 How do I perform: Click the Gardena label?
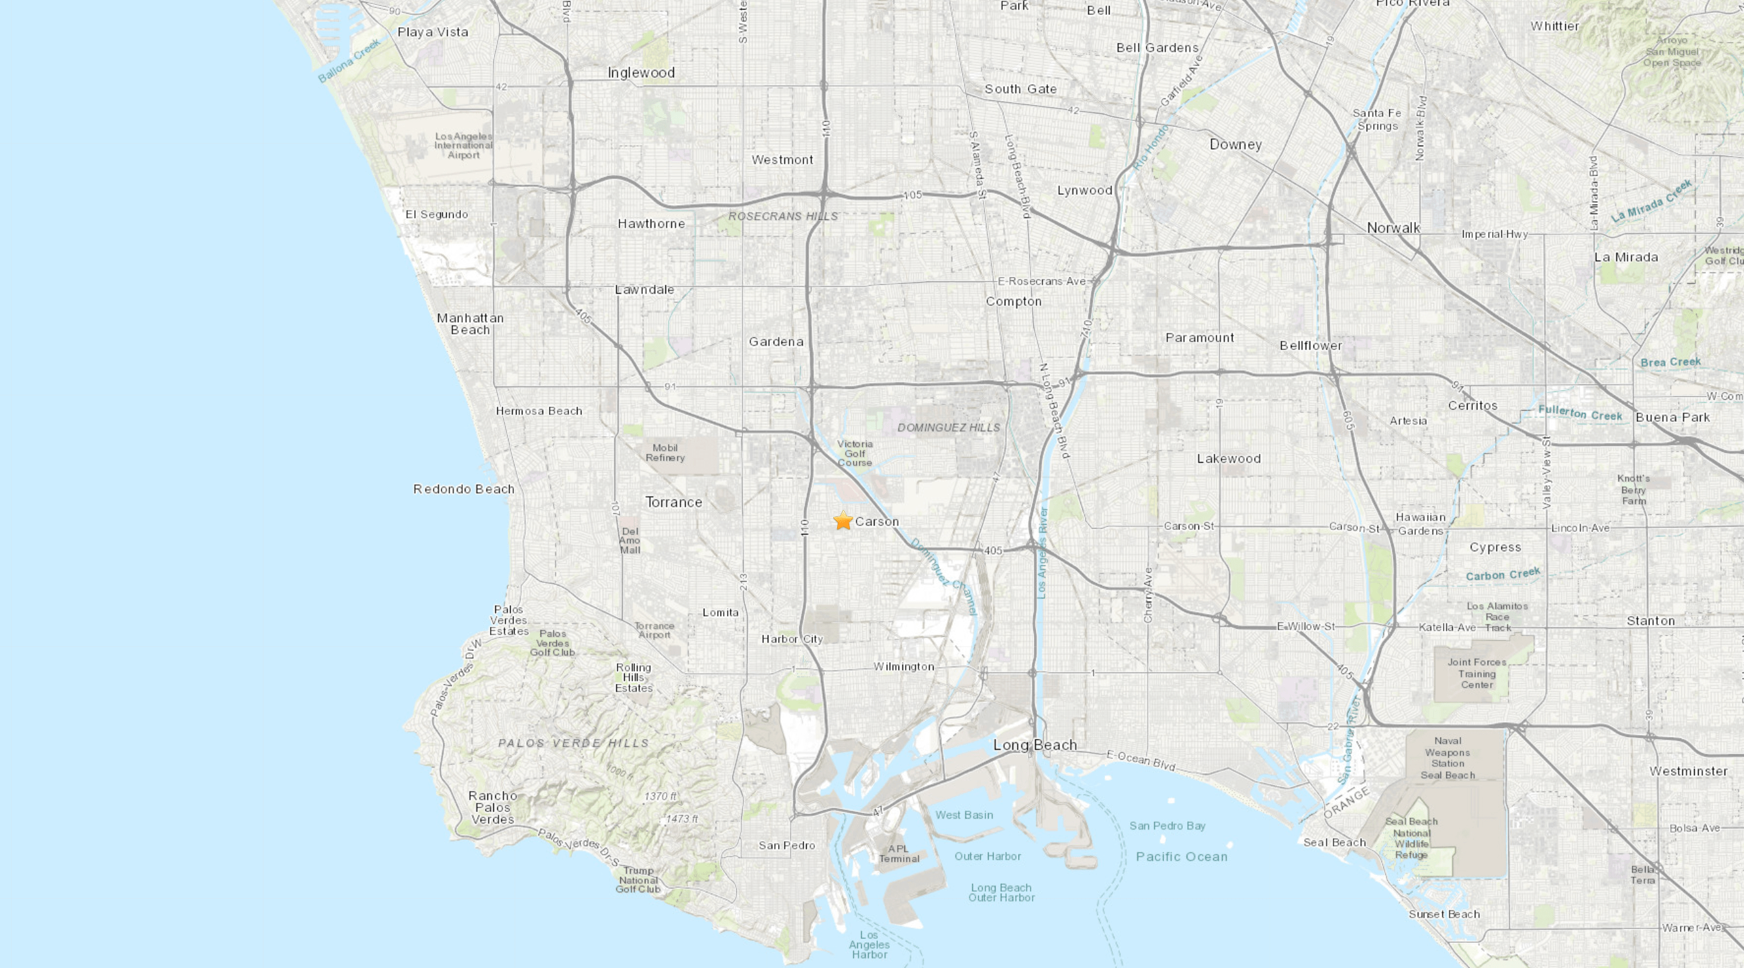pyautogui.click(x=776, y=342)
